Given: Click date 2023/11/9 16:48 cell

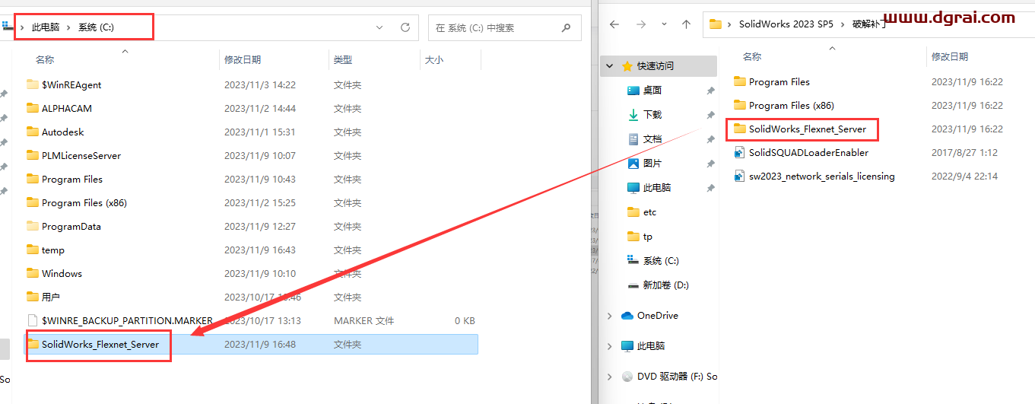Looking at the screenshot, I should click(x=260, y=344).
